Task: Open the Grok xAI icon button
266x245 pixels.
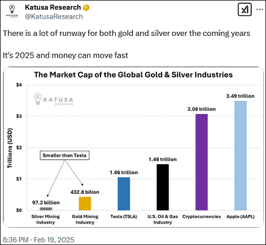Action: pos(245,10)
